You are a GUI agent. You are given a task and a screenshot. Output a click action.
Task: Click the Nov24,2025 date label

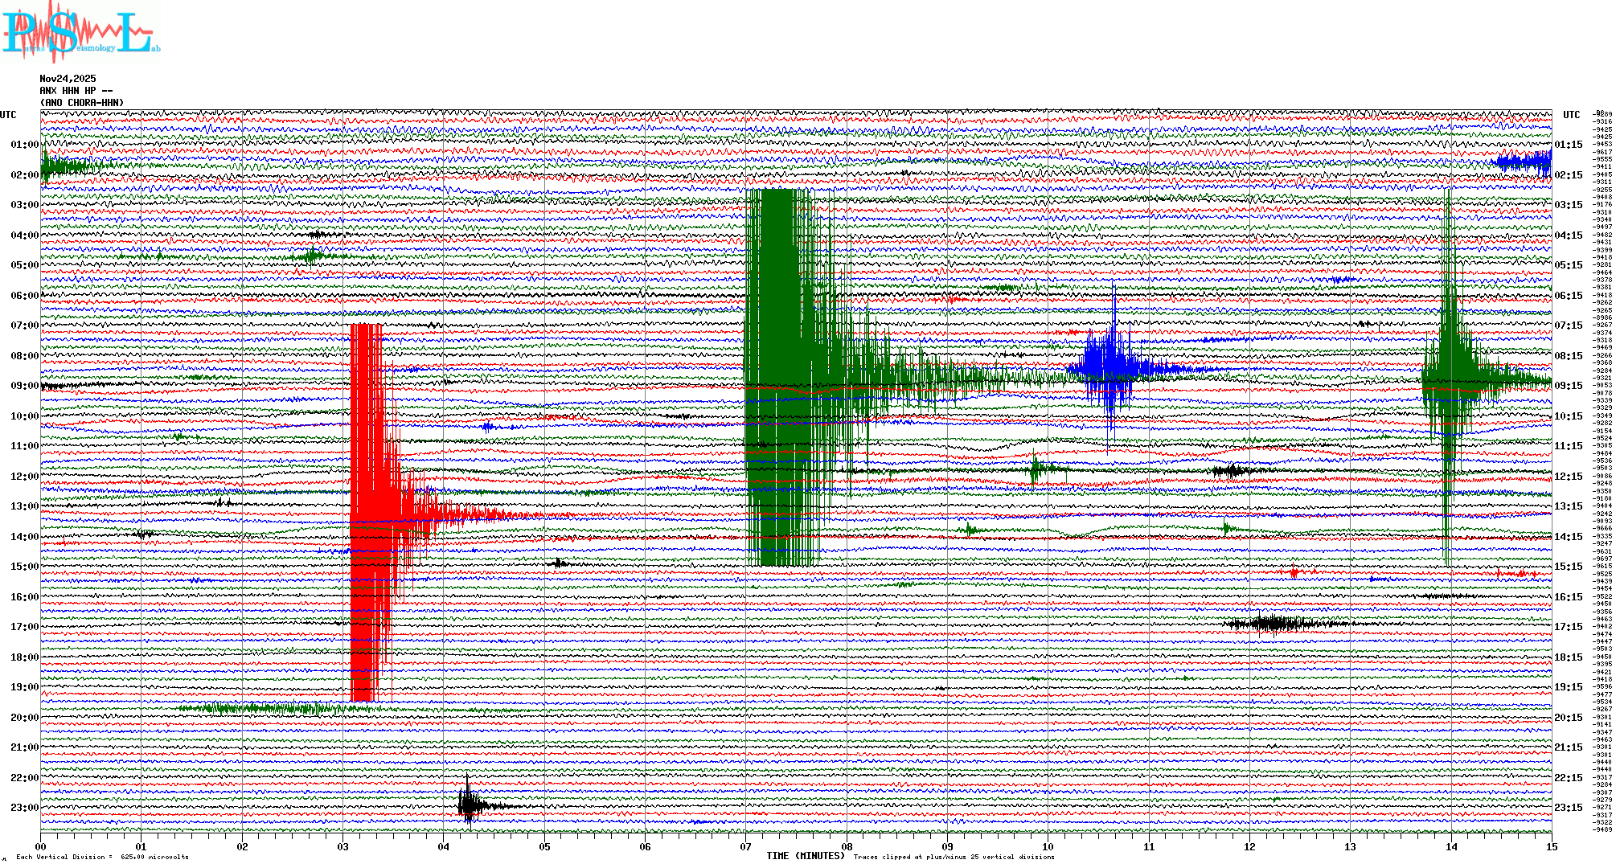[68, 79]
